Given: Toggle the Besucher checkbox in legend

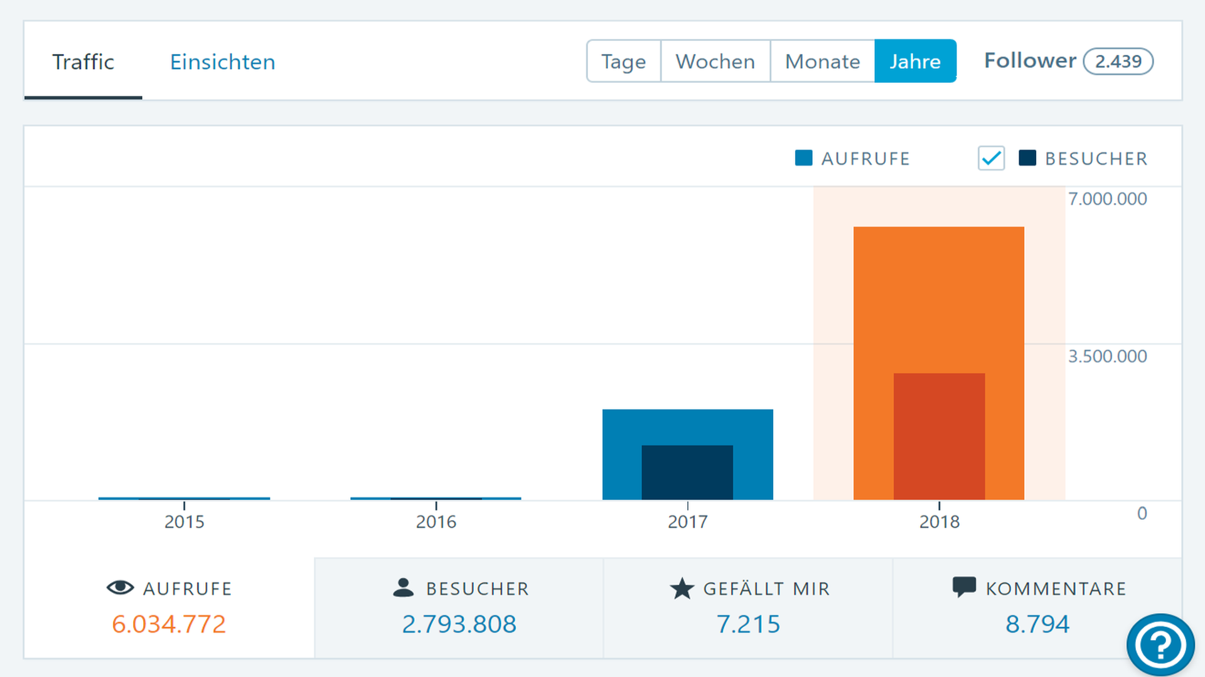Looking at the screenshot, I should pos(991,158).
